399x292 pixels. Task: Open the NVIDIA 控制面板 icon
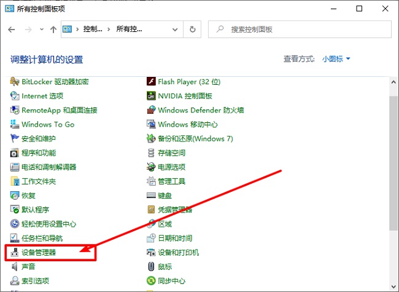151,96
